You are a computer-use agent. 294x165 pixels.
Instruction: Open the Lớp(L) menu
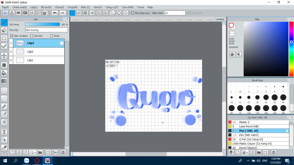(34, 7)
